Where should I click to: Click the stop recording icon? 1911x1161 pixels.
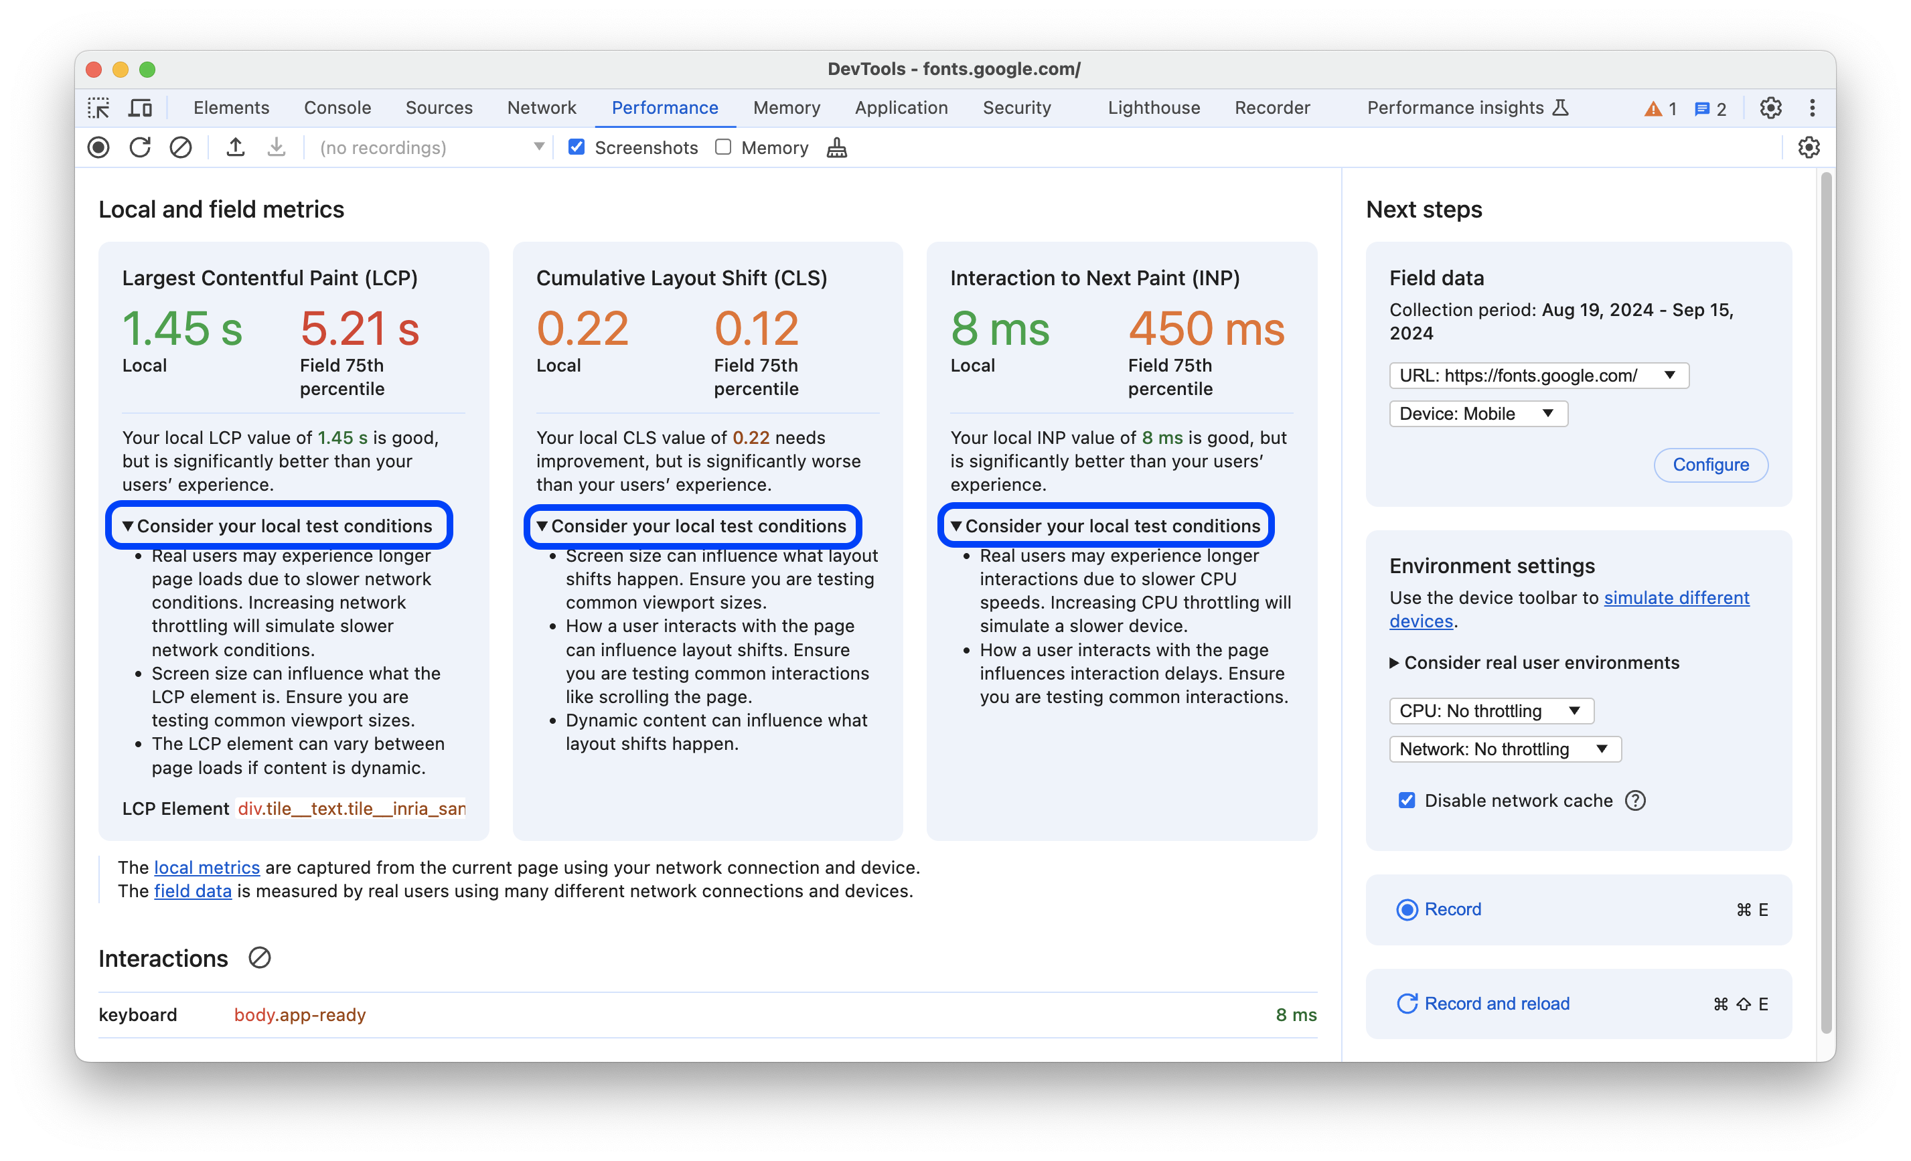tap(98, 147)
